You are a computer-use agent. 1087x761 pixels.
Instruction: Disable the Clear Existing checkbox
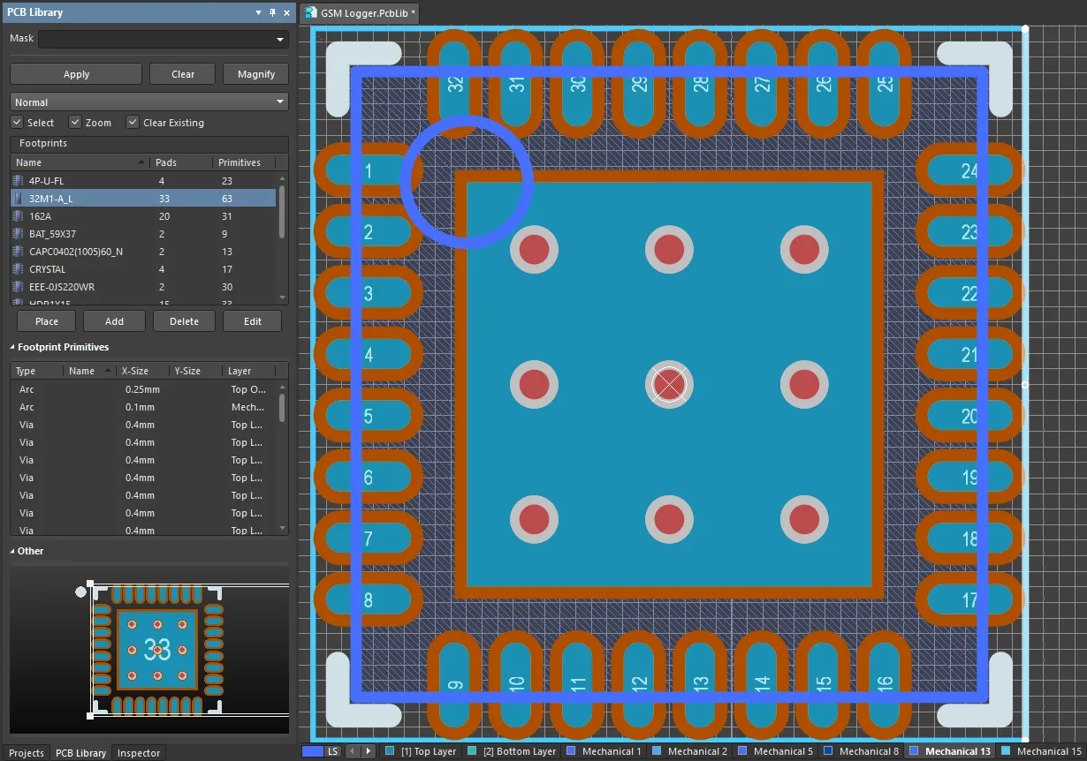pos(133,123)
